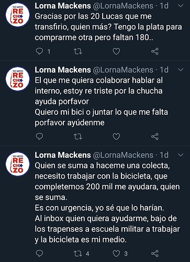Open options chevron on the third tweet
The width and height of the screenshot is (190, 262).
point(181,155)
